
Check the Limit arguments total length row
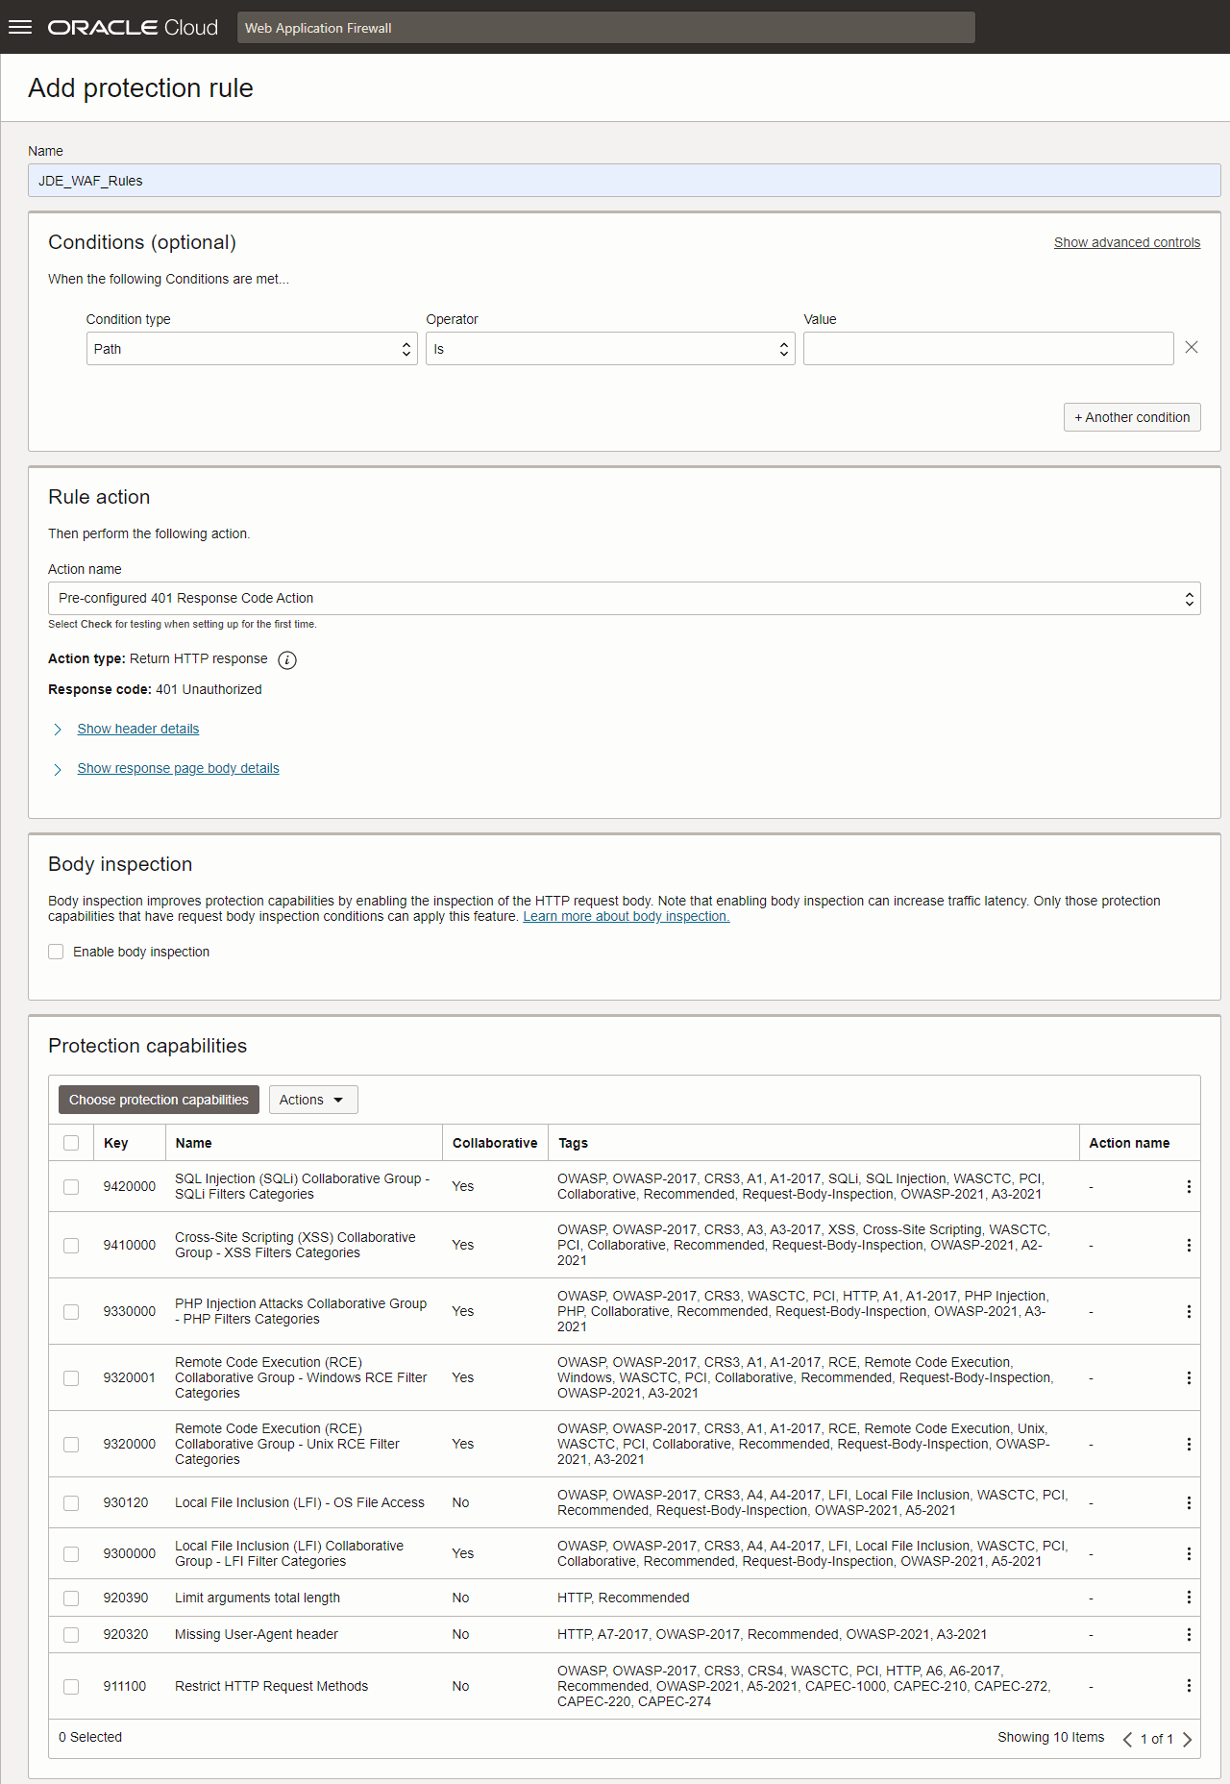pos(71,1598)
